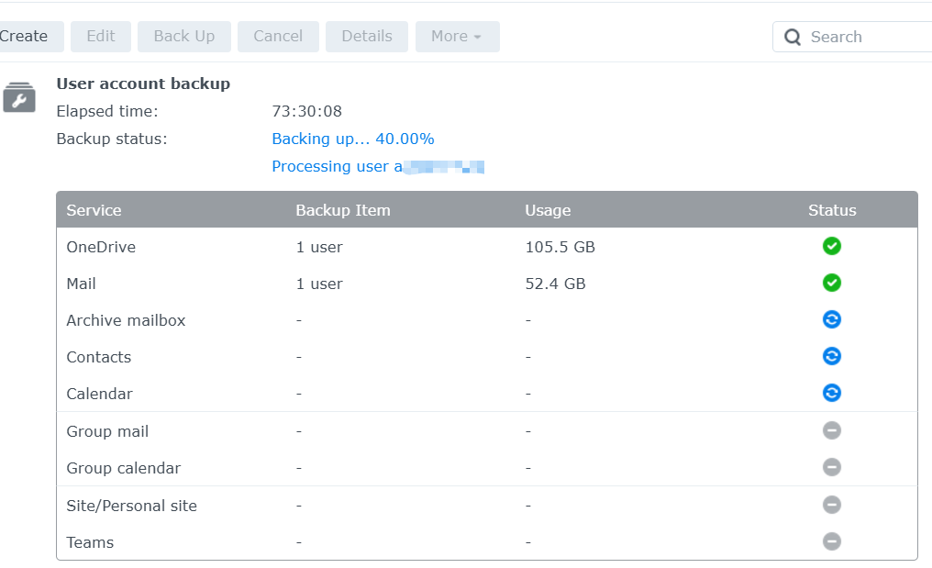Click the Mail green checkmark status icon
932x568 pixels.
coord(832,283)
